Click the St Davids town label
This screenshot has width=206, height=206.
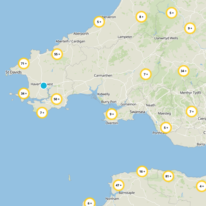(14, 72)
